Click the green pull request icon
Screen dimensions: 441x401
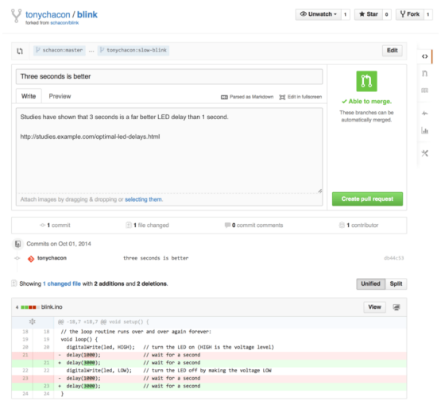(x=366, y=81)
